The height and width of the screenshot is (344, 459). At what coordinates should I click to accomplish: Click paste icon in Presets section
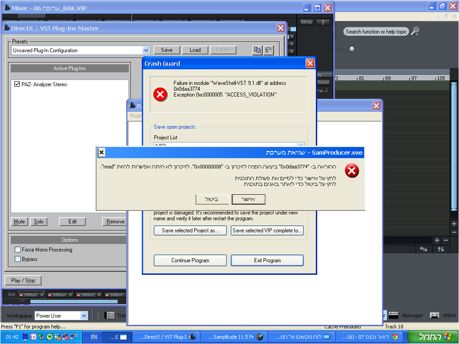269,50
